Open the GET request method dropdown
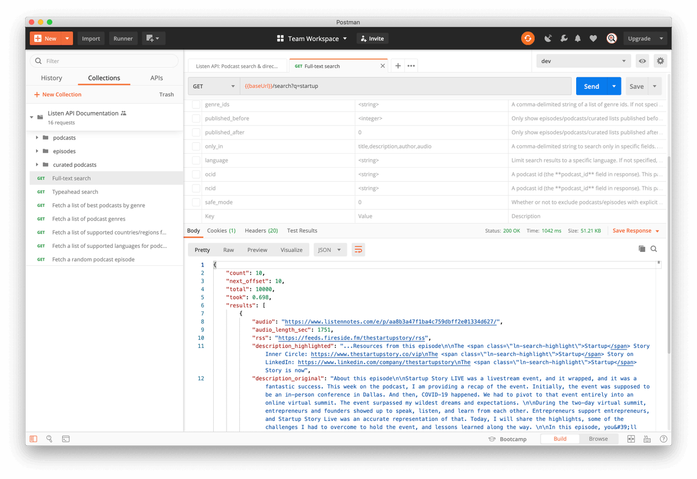Viewport: 697px width, 479px height. 215,85
